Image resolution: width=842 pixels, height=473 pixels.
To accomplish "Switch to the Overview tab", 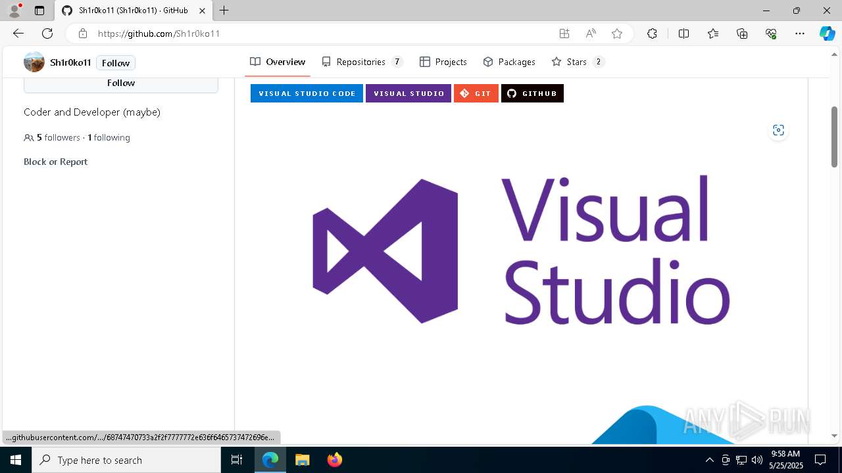I will 278,62.
